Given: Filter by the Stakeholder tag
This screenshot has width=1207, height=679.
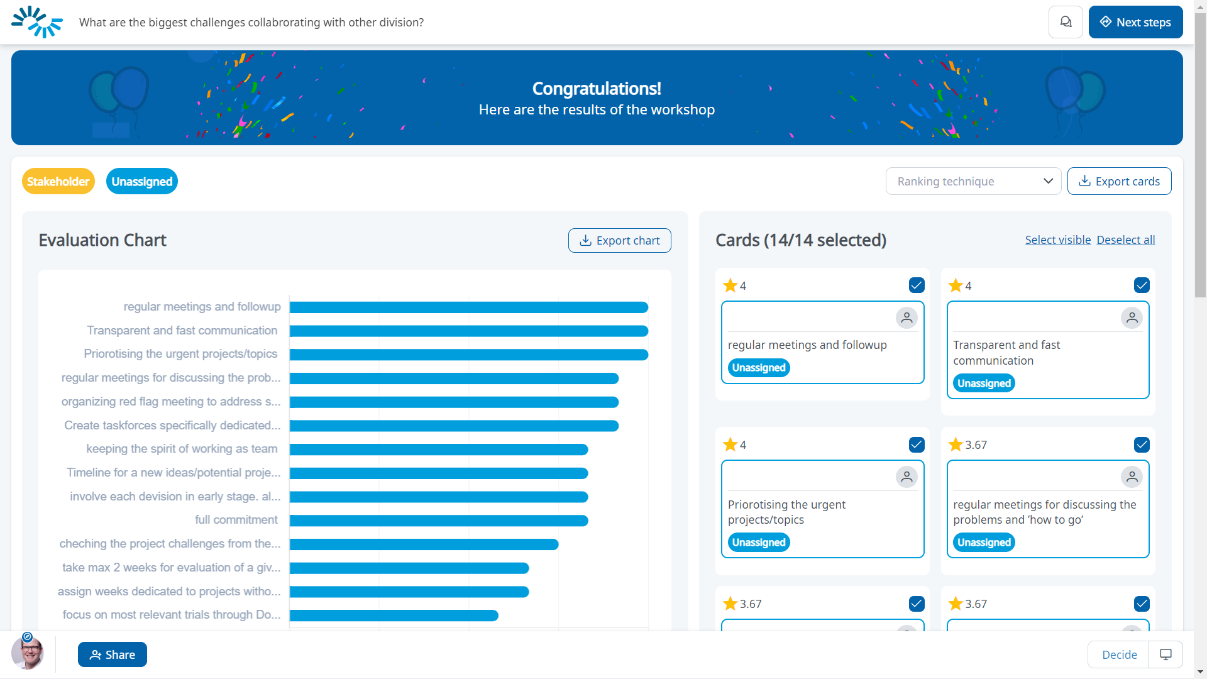Looking at the screenshot, I should click(x=58, y=182).
